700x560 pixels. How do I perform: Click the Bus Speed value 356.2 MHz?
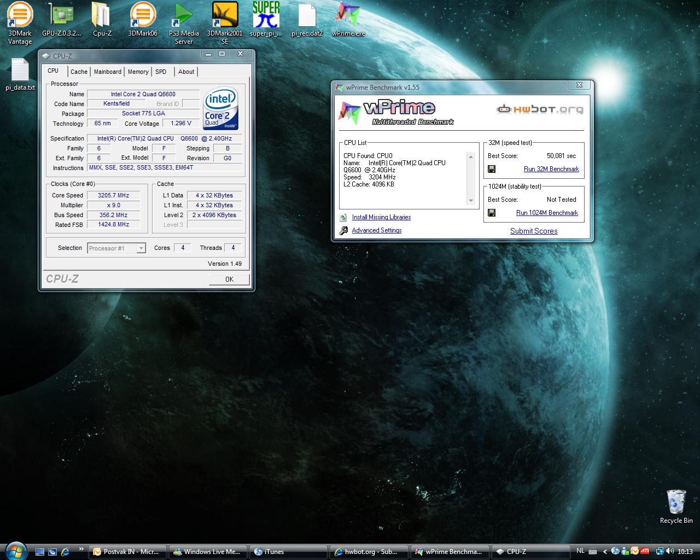113,215
